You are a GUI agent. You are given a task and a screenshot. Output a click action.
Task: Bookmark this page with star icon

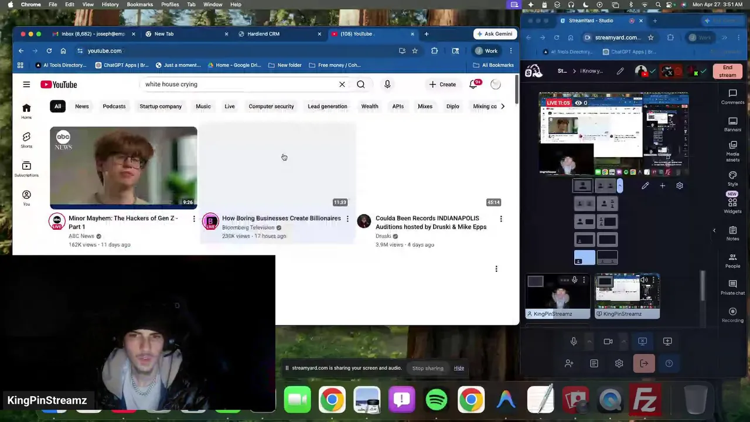click(x=415, y=51)
